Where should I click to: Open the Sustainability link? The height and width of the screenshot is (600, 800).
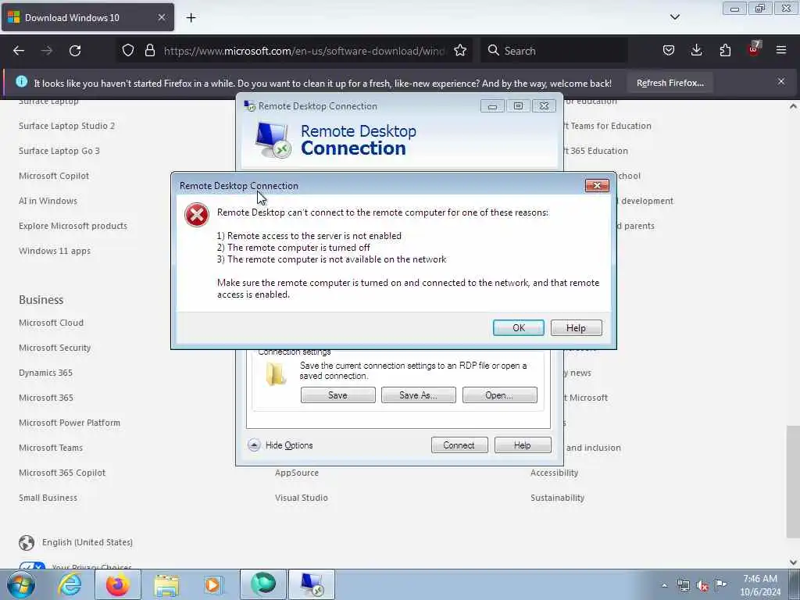click(557, 498)
